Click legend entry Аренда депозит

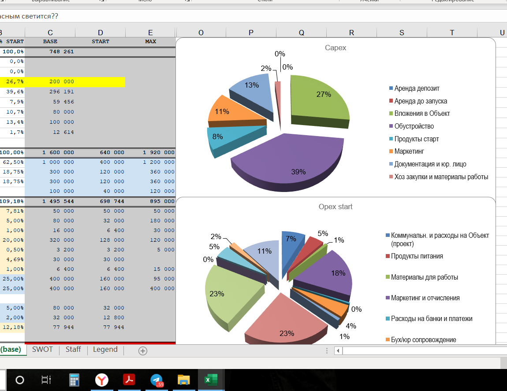point(414,89)
